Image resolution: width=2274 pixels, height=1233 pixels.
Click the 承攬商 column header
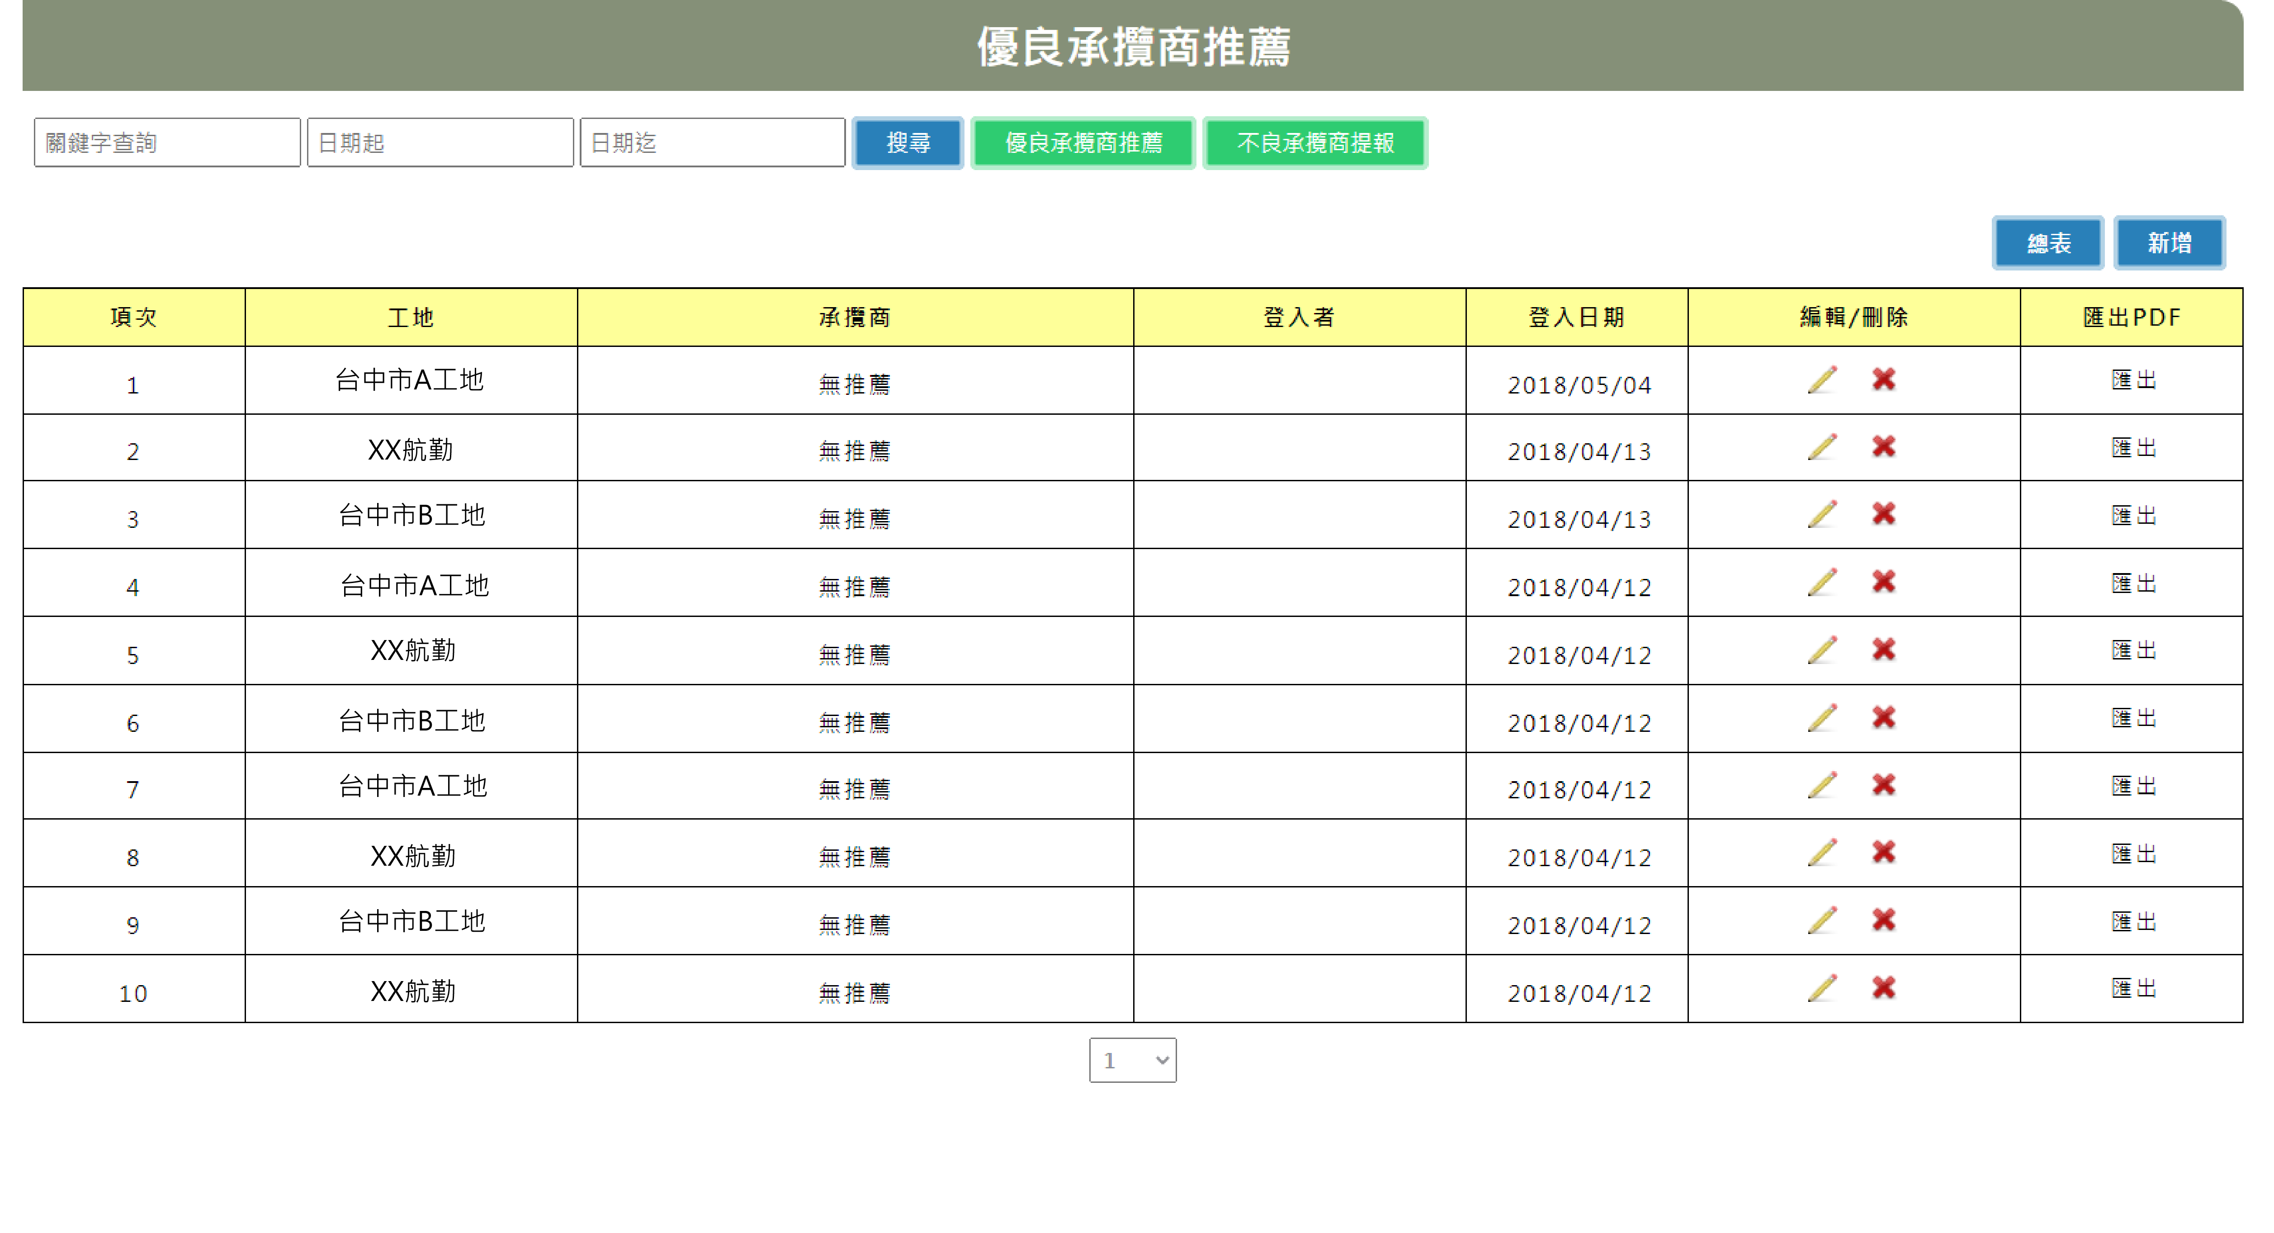coord(856,317)
